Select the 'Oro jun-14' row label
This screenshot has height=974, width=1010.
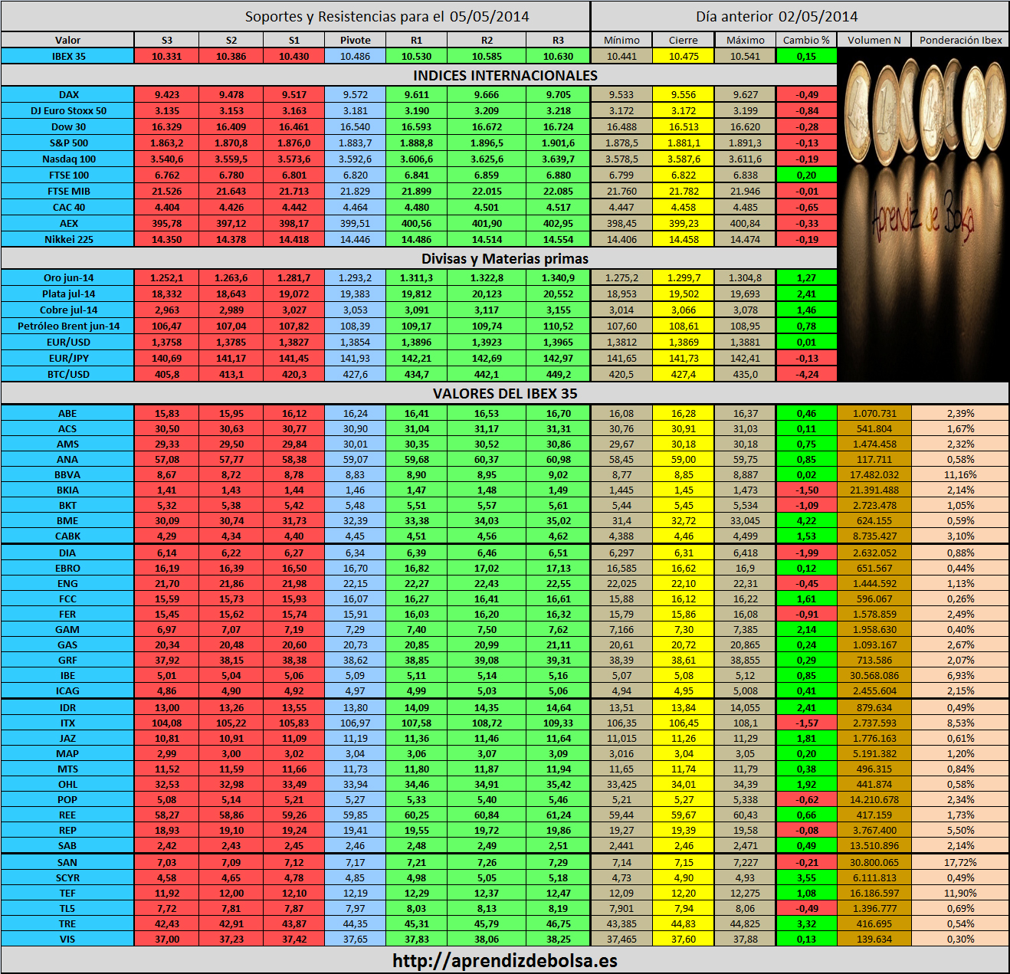click(x=67, y=277)
